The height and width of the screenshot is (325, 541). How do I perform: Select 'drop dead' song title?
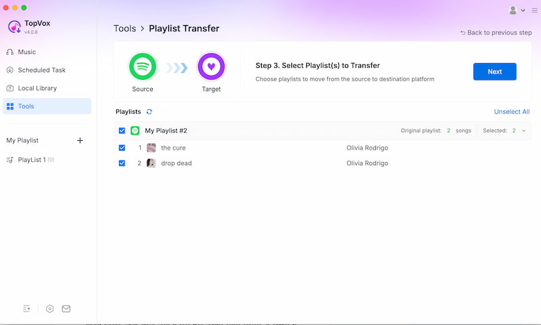pyautogui.click(x=177, y=163)
